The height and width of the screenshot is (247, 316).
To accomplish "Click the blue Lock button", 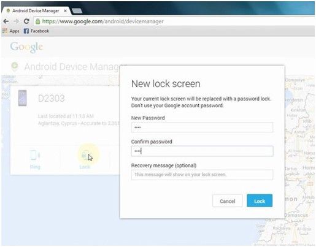I will [260, 201].
